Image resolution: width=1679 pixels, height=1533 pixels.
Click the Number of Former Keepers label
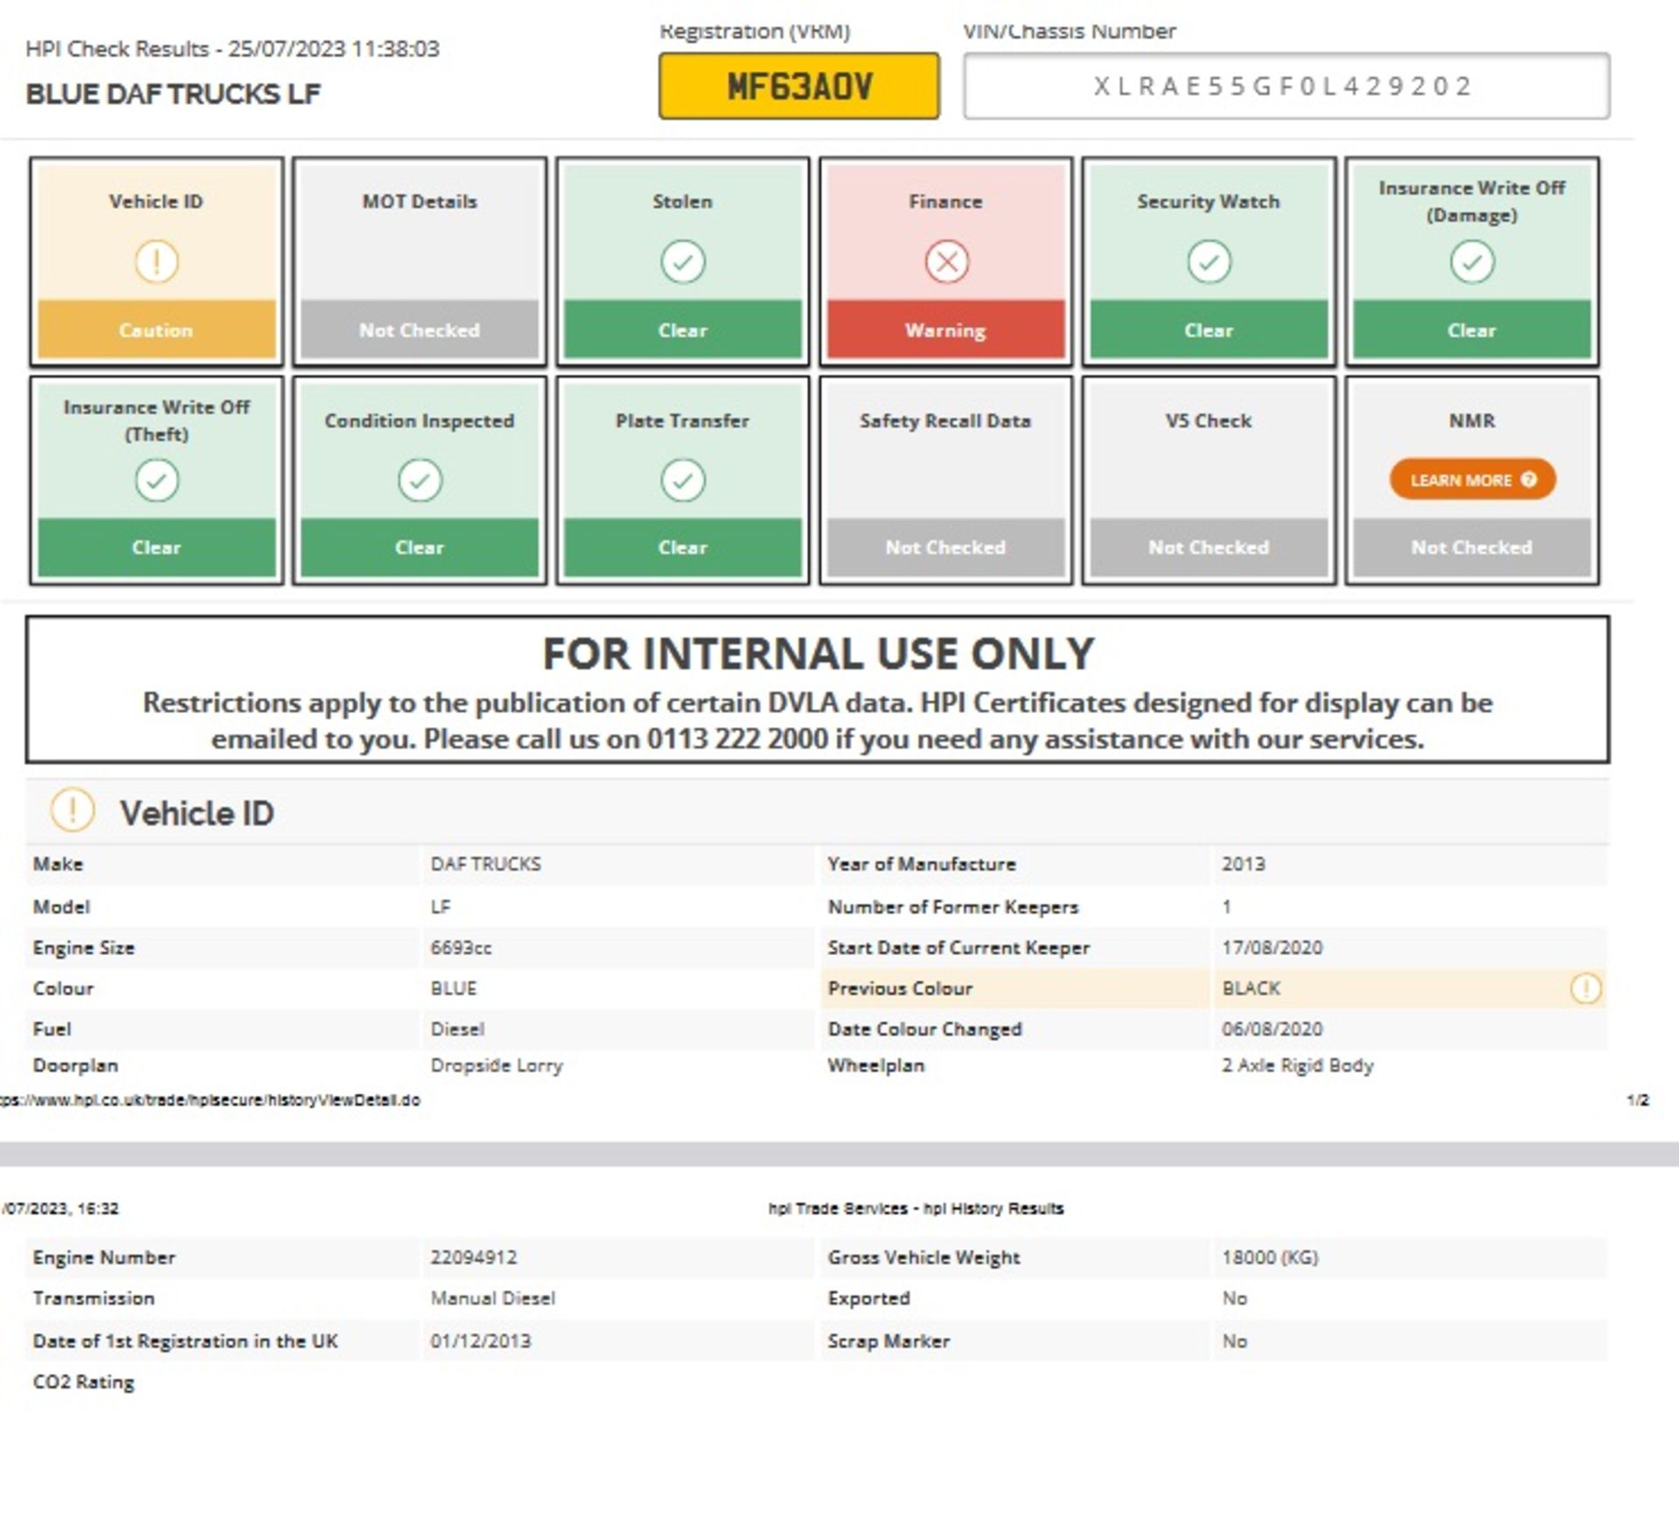pos(953,907)
